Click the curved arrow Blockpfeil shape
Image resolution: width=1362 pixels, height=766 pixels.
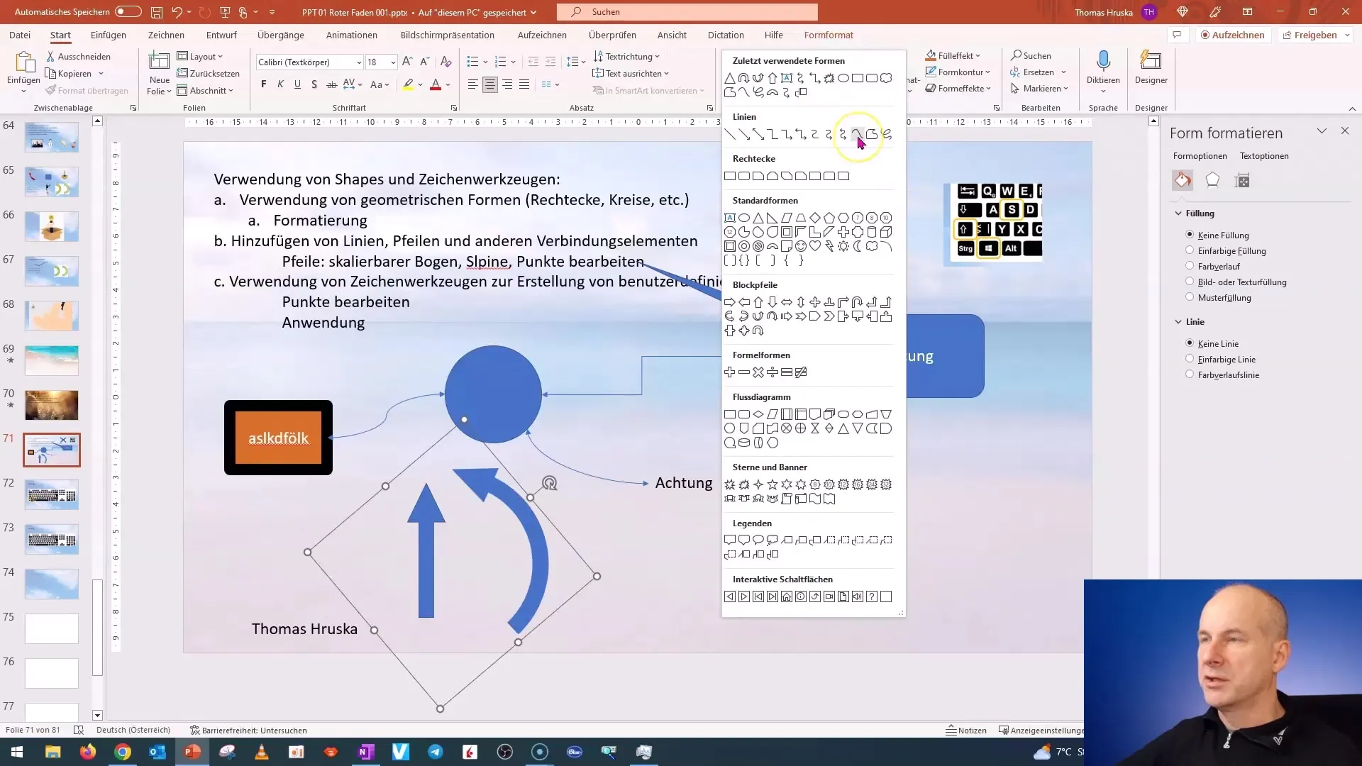743,316
